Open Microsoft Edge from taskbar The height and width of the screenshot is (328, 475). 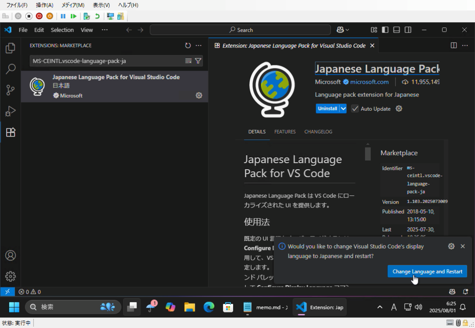209,307
